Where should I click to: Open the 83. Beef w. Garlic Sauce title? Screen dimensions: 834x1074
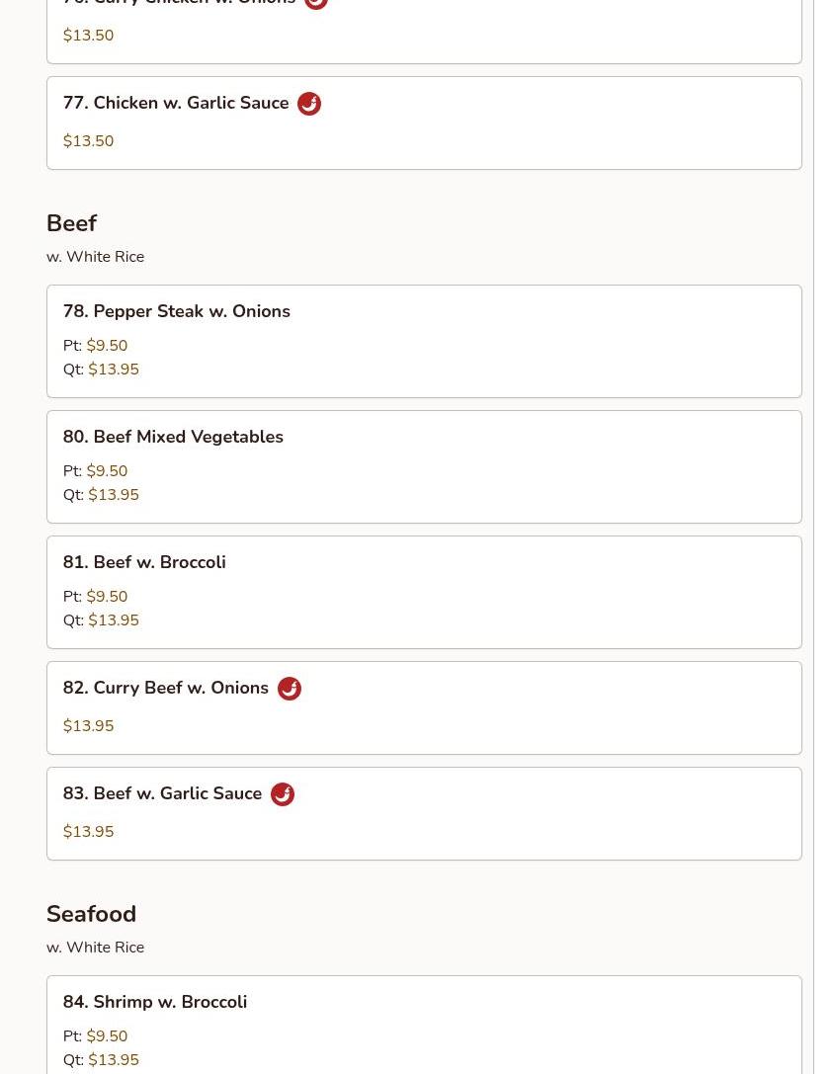[x=162, y=793]
